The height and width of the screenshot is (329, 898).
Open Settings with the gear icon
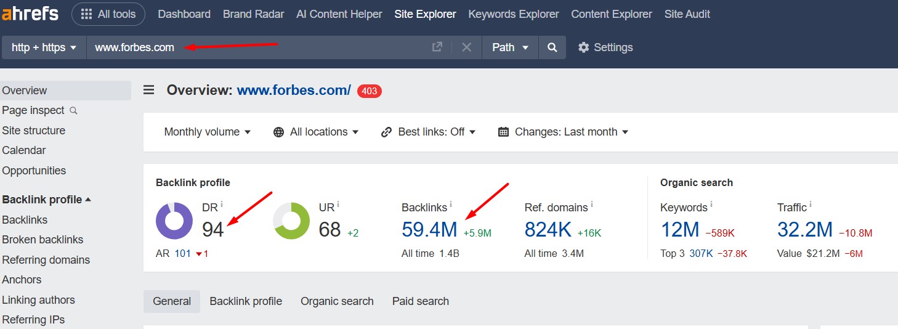pos(605,47)
